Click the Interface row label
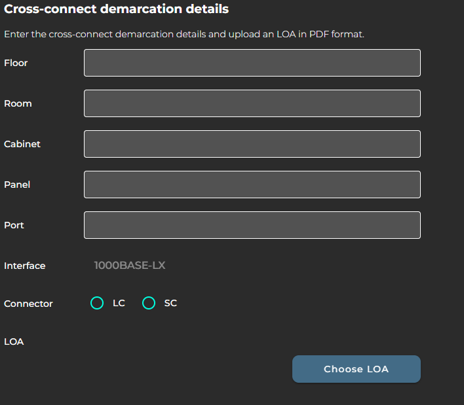 (x=25, y=266)
